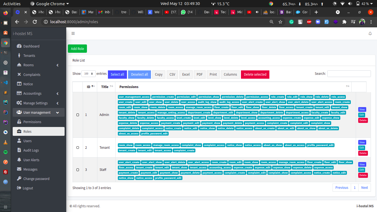Tick the checkbox for the Staff role row

click(78, 170)
